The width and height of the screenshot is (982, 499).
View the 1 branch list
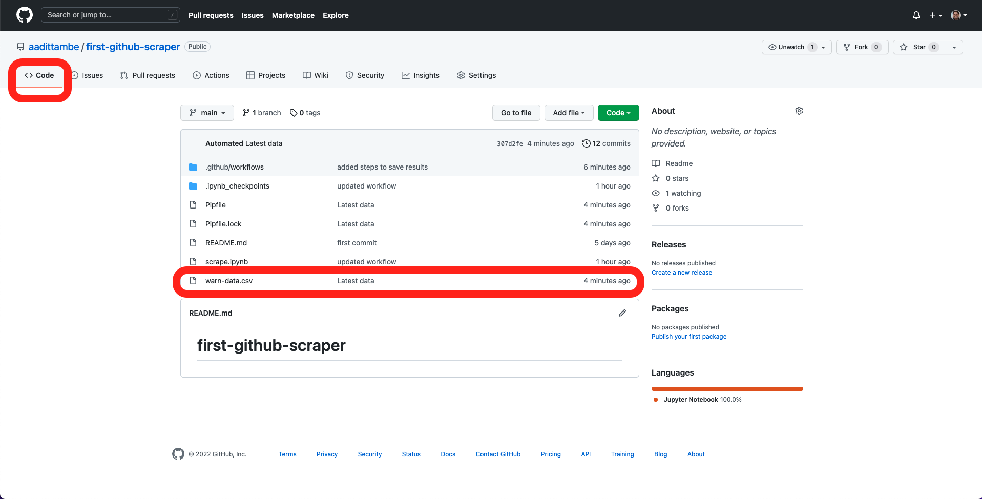(262, 113)
